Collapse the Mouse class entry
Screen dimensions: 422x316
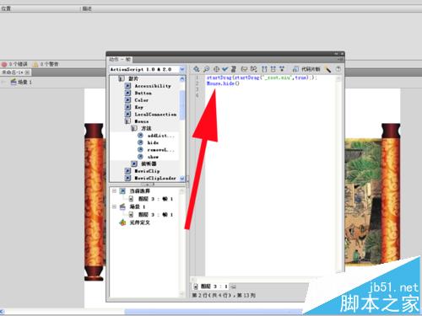pos(127,121)
